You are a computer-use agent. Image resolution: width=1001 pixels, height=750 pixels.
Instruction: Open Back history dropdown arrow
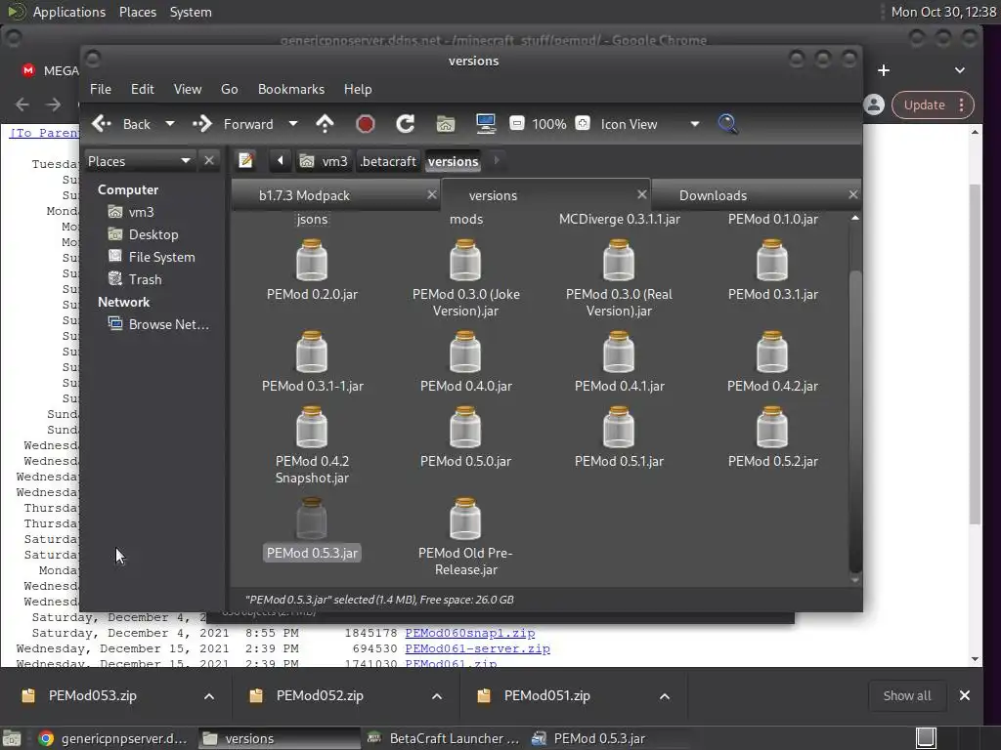(170, 124)
